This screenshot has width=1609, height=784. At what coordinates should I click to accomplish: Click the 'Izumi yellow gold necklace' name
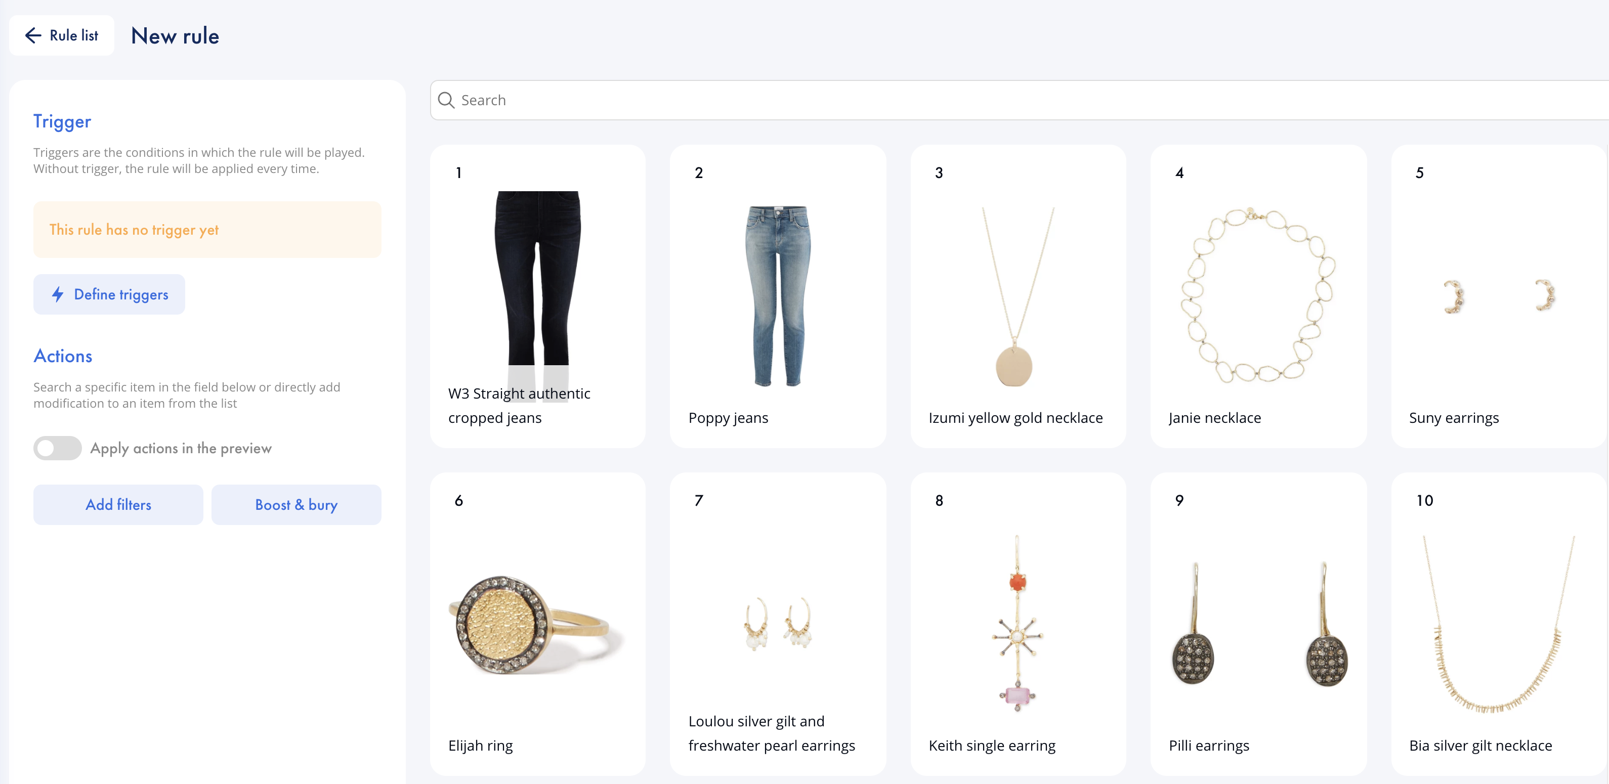click(1015, 418)
